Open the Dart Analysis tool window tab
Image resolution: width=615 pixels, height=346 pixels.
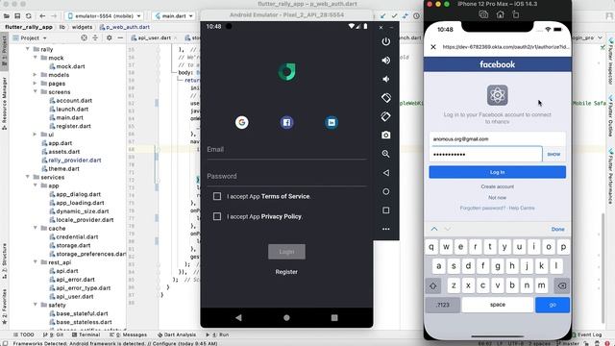click(x=177, y=334)
